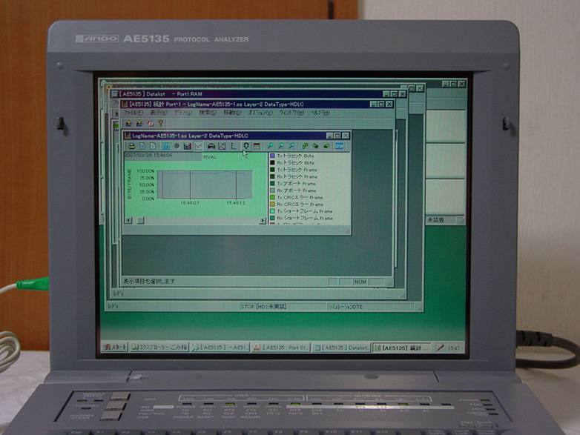
Task: Open the オプション(V) menu
Action: pyautogui.click(x=260, y=113)
